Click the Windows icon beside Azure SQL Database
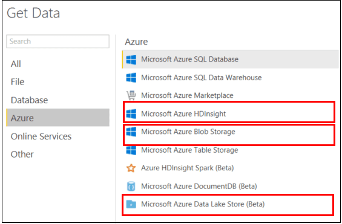 131,59
